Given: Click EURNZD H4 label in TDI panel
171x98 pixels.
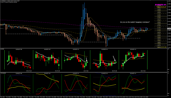Looking at the screenshot, I should point(105,73).
